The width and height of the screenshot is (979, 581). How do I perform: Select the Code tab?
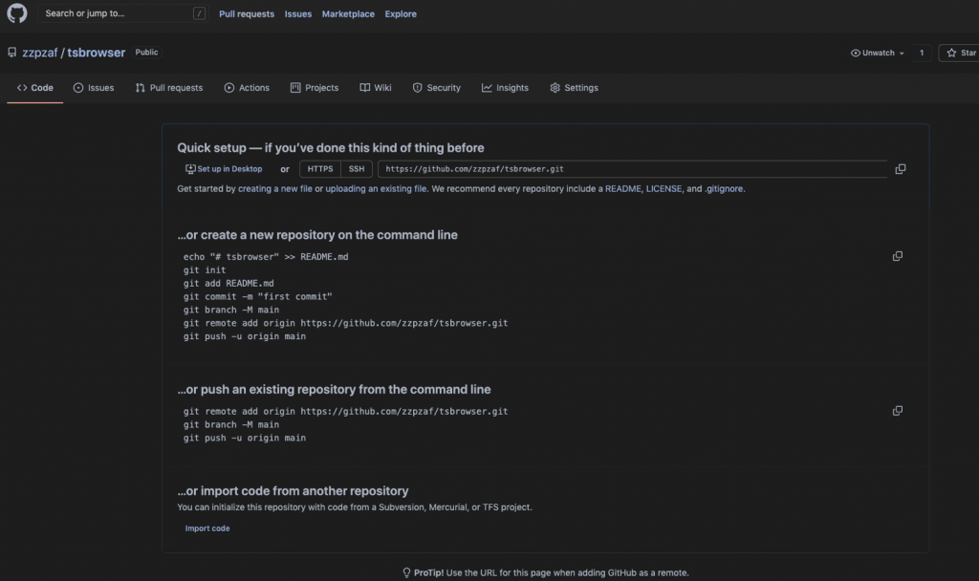pyautogui.click(x=35, y=88)
